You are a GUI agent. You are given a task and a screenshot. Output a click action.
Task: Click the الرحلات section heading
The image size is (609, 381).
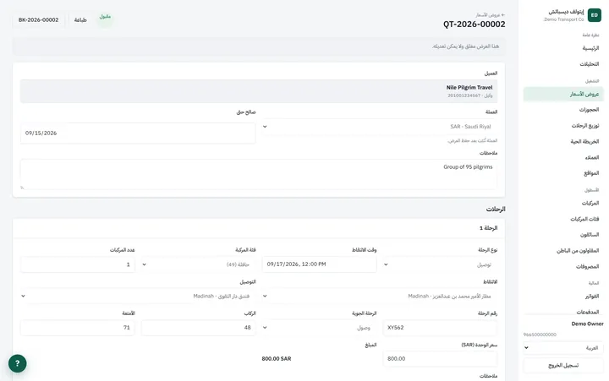(496, 210)
